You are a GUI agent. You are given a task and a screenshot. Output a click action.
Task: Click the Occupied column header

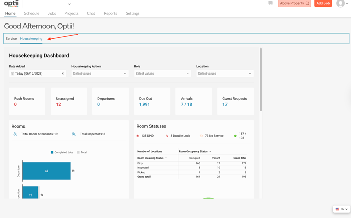point(195,158)
